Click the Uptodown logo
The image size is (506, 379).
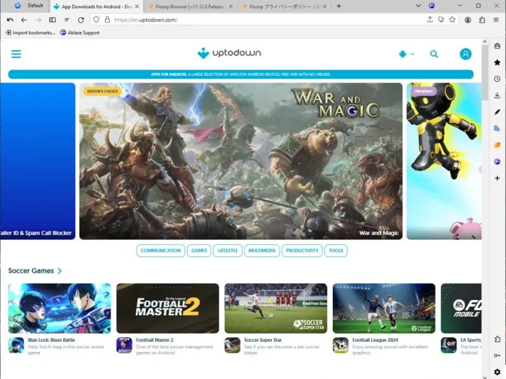pyautogui.click(x=229, y=53)
